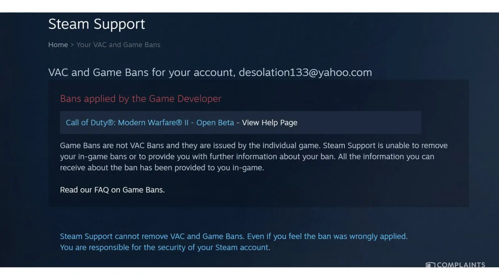
Task: Open the FAQ on Game Bans link
Action: coord(129,190)
